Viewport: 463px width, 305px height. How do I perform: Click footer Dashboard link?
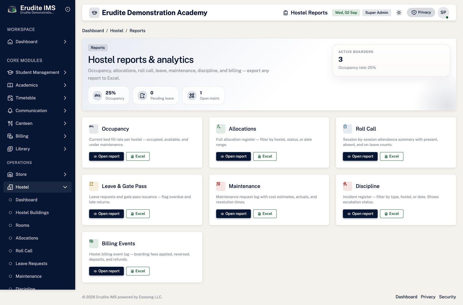(x=406, y=297)
